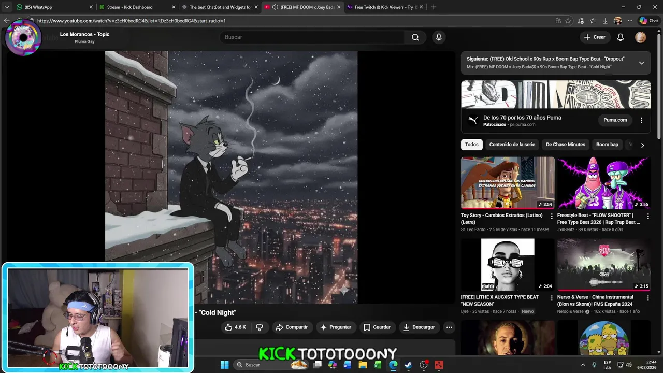Open Puma ad options menu
The height and width of the screenshot is (373, 663).
pyautogui.click(x=641, y=120)
